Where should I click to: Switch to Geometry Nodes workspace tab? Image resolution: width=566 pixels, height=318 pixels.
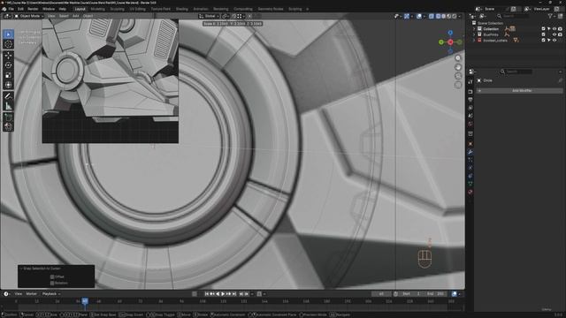point(271,9)
